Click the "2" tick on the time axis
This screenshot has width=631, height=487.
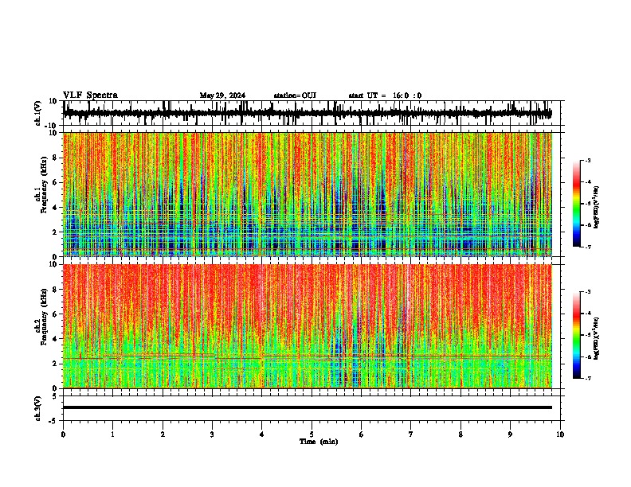point(163,434)
